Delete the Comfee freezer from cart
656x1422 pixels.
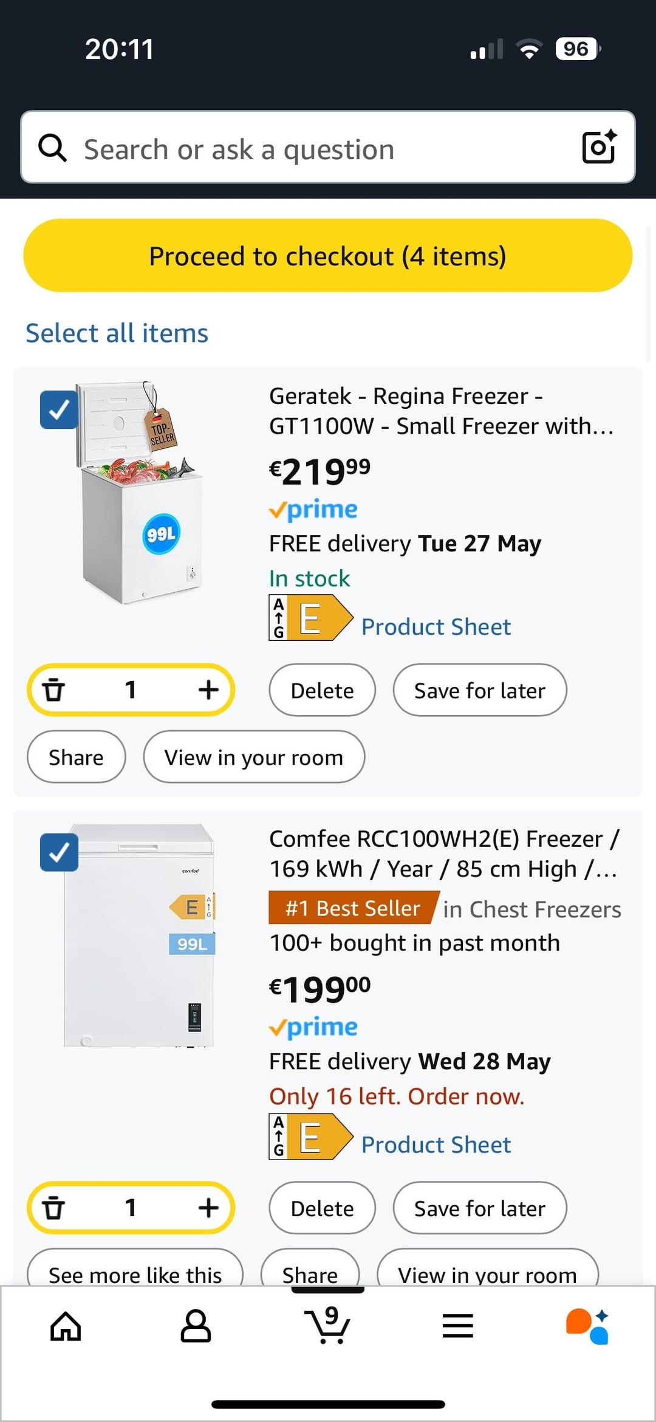coord(322,1208)
